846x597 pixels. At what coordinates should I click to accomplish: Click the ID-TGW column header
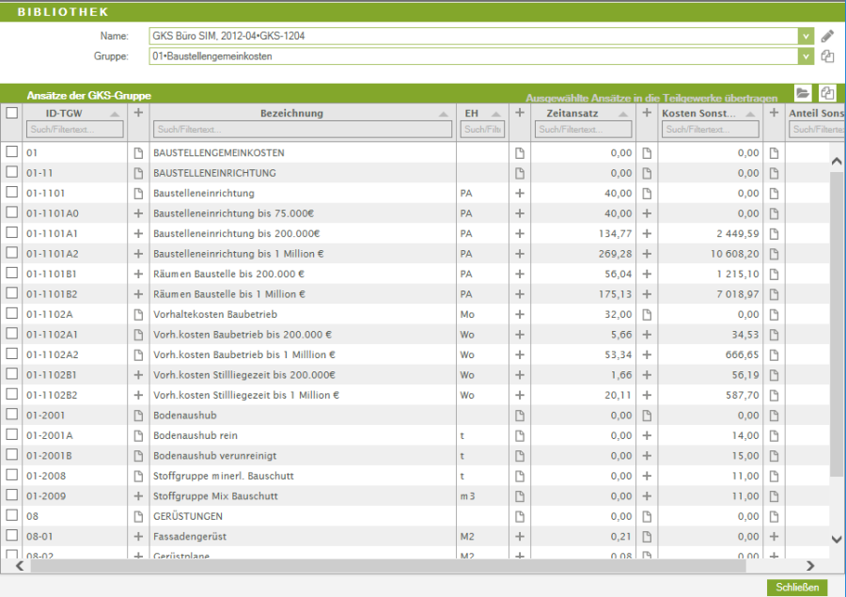coord(64,113)
